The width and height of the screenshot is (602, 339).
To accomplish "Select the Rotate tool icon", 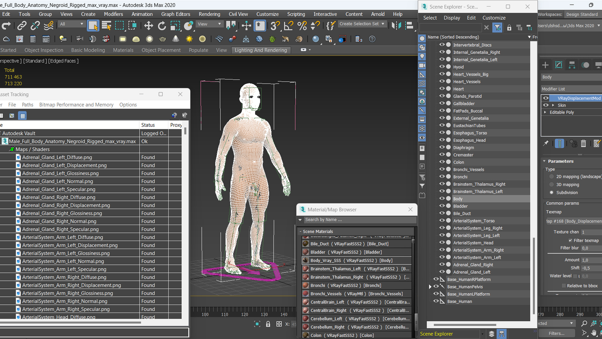I will click(162, 26).
